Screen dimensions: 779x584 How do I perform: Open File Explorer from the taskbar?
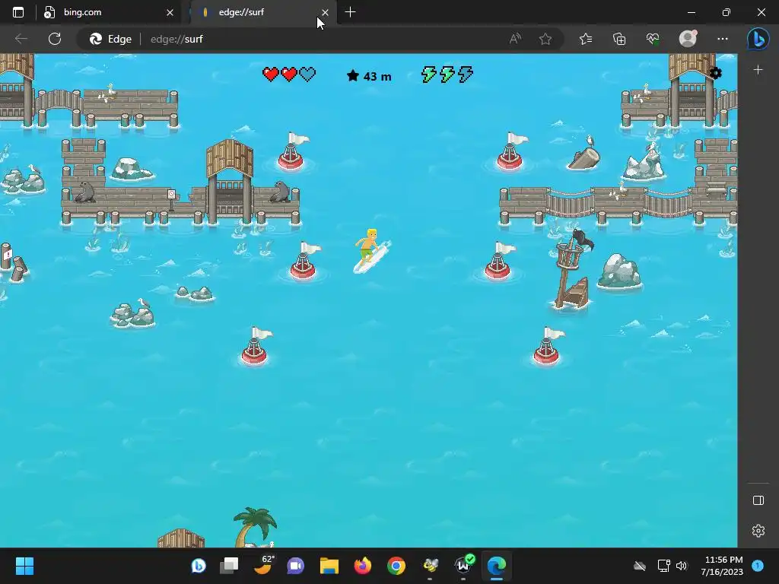coord(329,566)
